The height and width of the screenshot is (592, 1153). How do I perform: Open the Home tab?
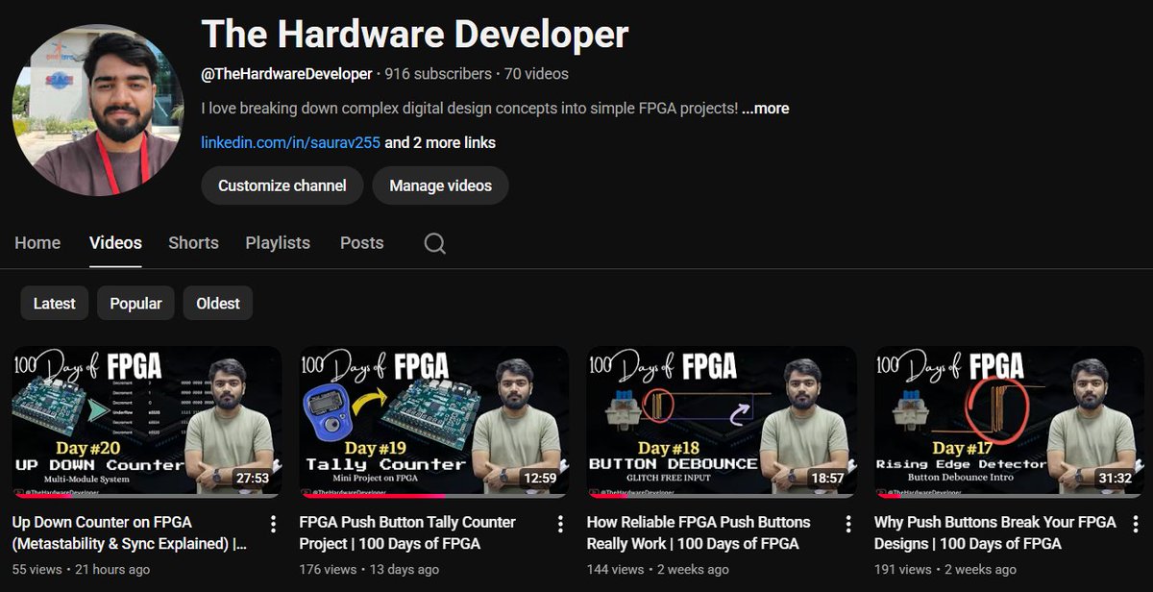(x=37, y=243)
